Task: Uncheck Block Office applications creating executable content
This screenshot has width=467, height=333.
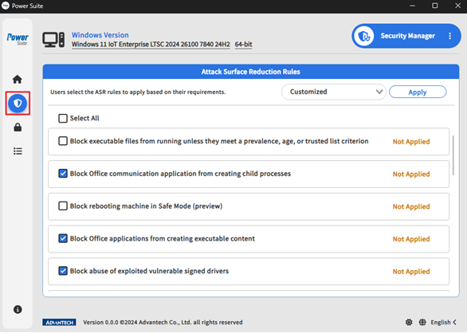Action: [63, 238]
